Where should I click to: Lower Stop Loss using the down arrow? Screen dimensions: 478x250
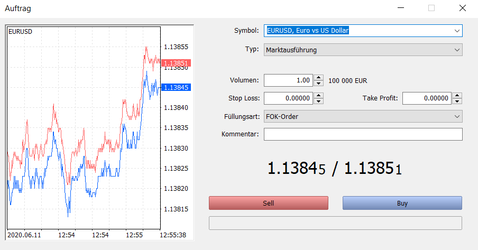tap(318, 101)
